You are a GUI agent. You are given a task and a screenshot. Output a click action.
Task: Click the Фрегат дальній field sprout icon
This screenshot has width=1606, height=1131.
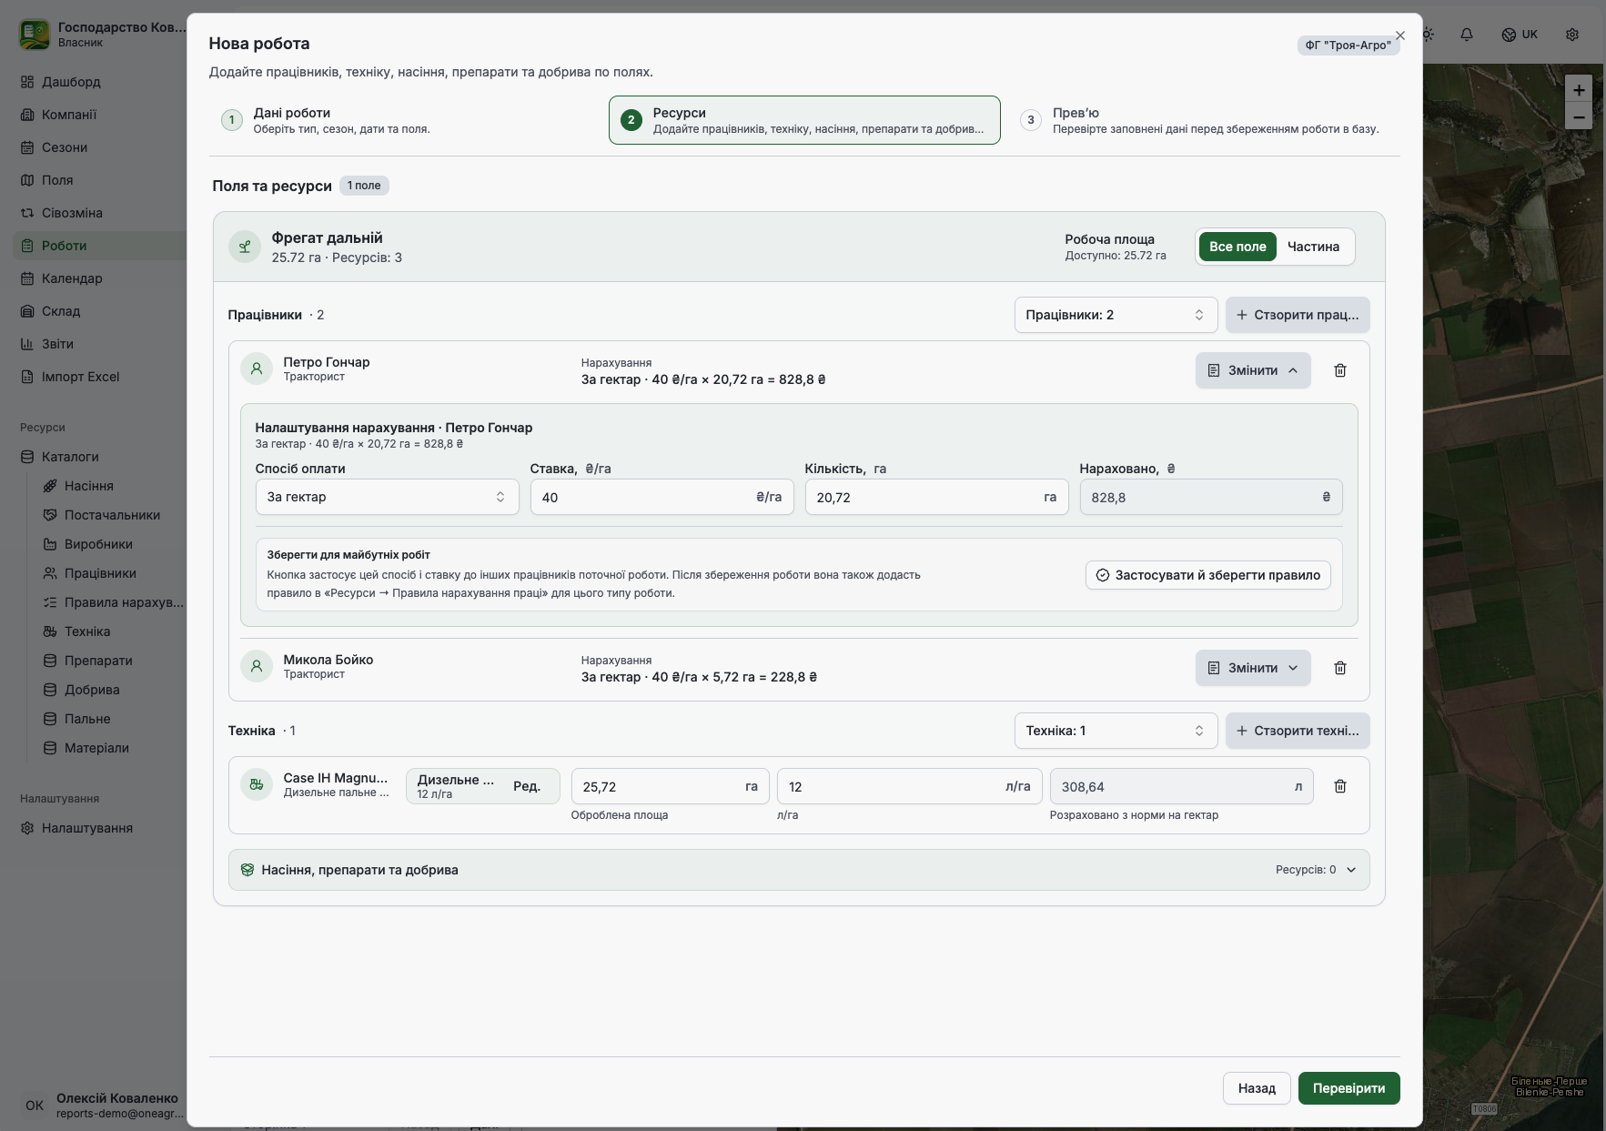(245, 247)
